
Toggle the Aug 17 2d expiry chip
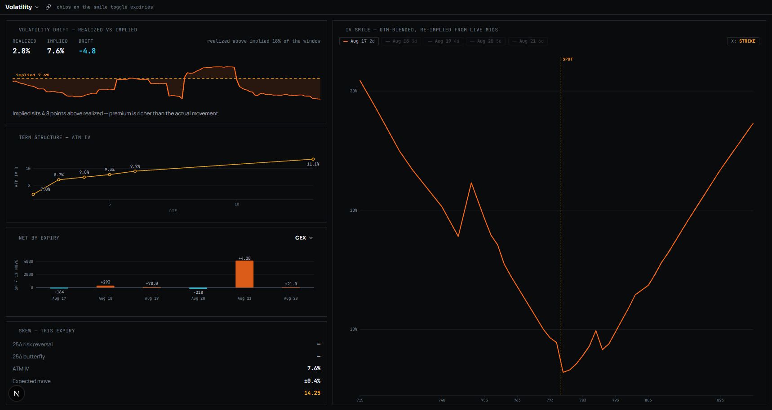point(359,41)
